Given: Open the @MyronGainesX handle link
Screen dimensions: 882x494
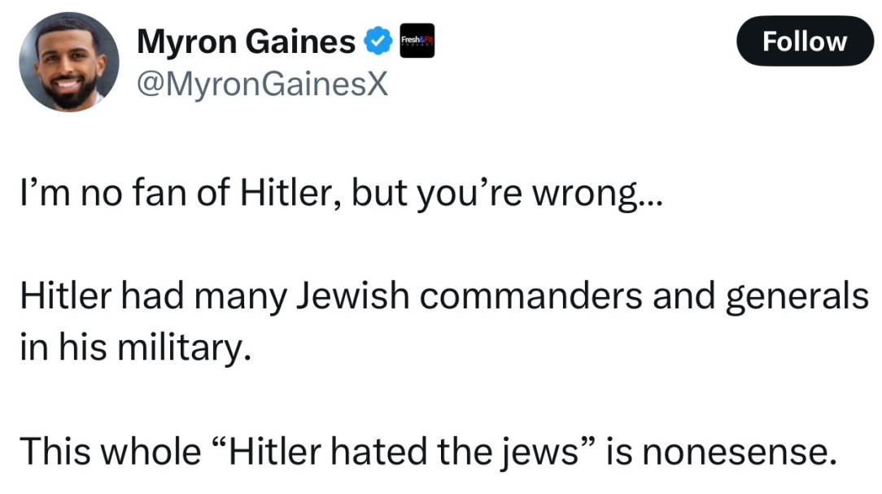Looking at the screenshot, I should (262, 85).
